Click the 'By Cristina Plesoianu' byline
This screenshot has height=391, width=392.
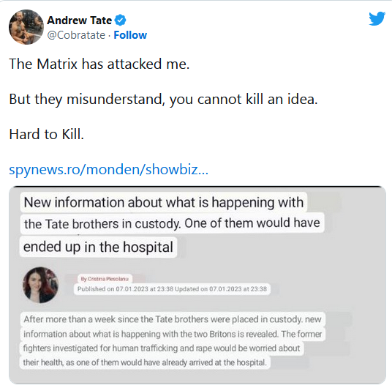105,279
